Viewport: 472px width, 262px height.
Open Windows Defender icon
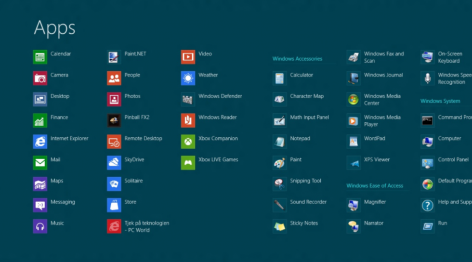tap(188, 99)
